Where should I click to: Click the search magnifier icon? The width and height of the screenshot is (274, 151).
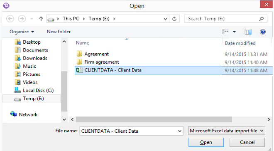pyautogui.click(x=262, y=19)
